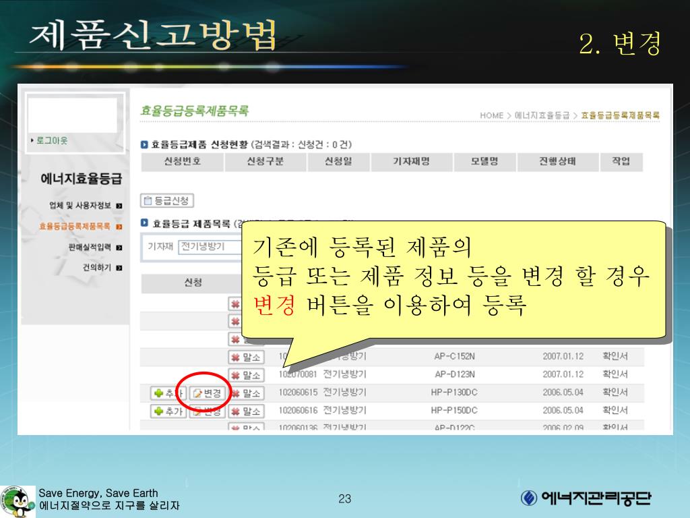690x518 pixels.
Task: Click registration number 102060616
Action: (298, 410)
